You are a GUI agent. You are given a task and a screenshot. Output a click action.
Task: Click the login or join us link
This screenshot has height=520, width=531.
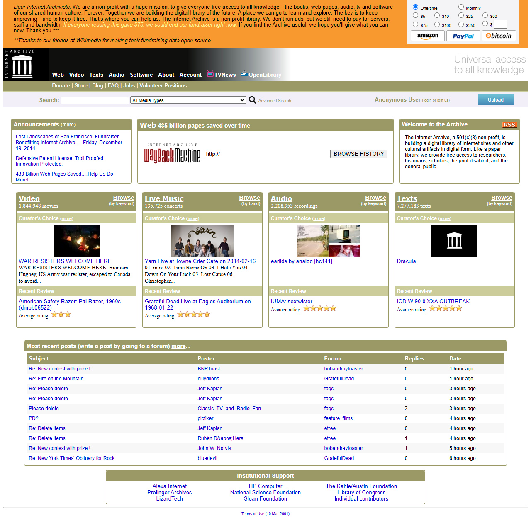point(436,100)
